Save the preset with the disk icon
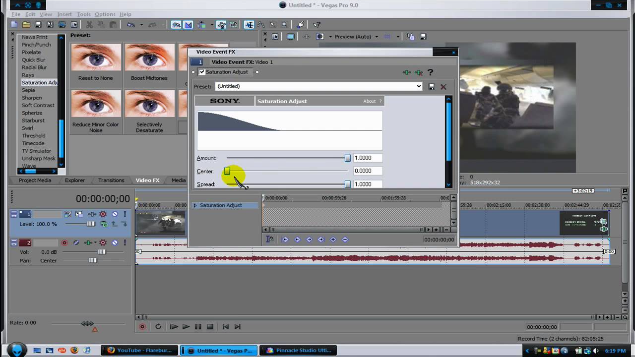Image resolution: width=635 pixels, height=357 pixels. coord(432,86)
